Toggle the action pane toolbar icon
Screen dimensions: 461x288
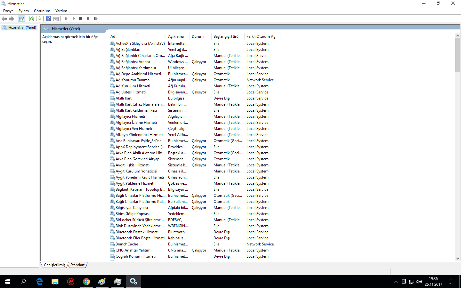pyautogui.click(x=56, y=19)
